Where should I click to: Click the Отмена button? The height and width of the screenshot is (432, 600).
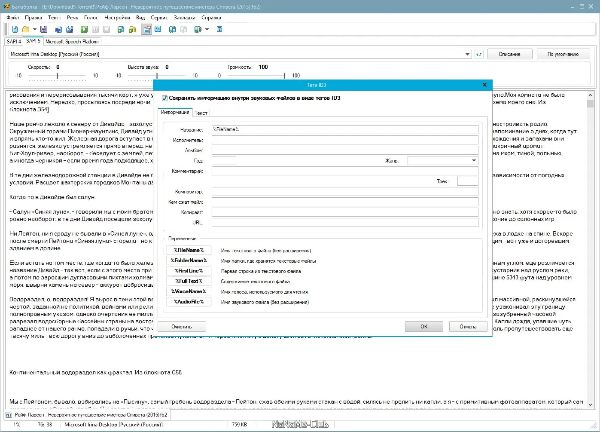(468, 327)
